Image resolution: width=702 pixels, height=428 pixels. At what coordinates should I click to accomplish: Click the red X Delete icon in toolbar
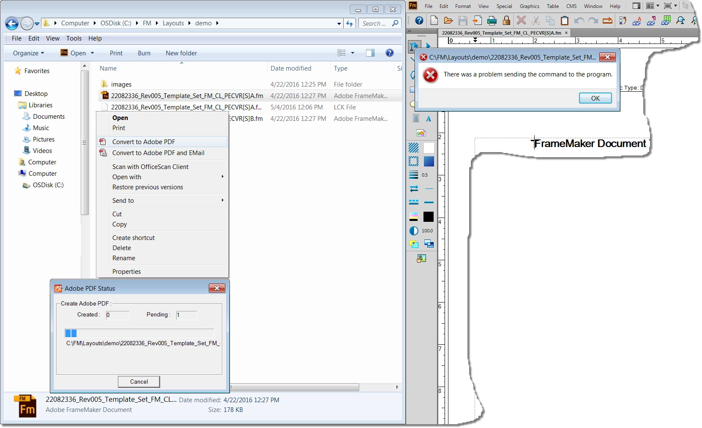(522, 20)
